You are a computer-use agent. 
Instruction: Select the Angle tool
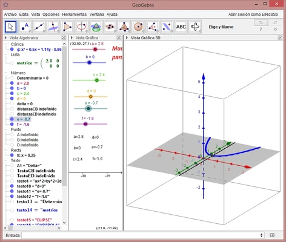pyautogui.click(x=153, y=27)
